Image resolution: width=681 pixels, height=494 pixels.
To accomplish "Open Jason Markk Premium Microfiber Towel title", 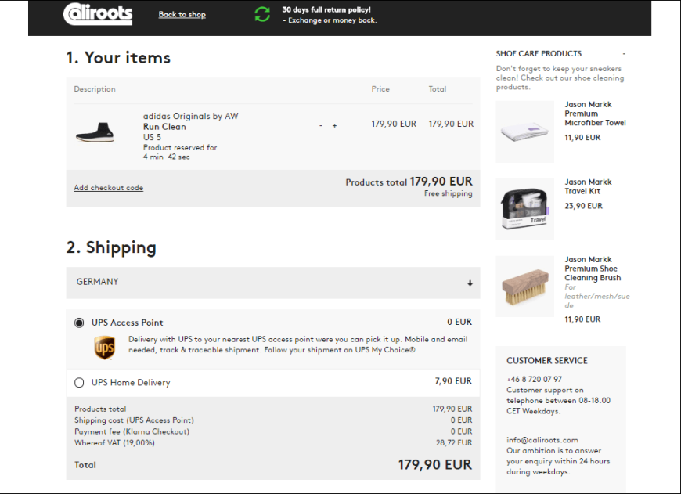I will [x=595, y=114].
